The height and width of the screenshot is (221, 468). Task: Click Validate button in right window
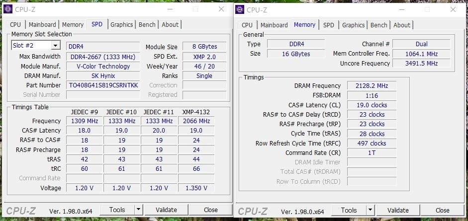(398, 210)
